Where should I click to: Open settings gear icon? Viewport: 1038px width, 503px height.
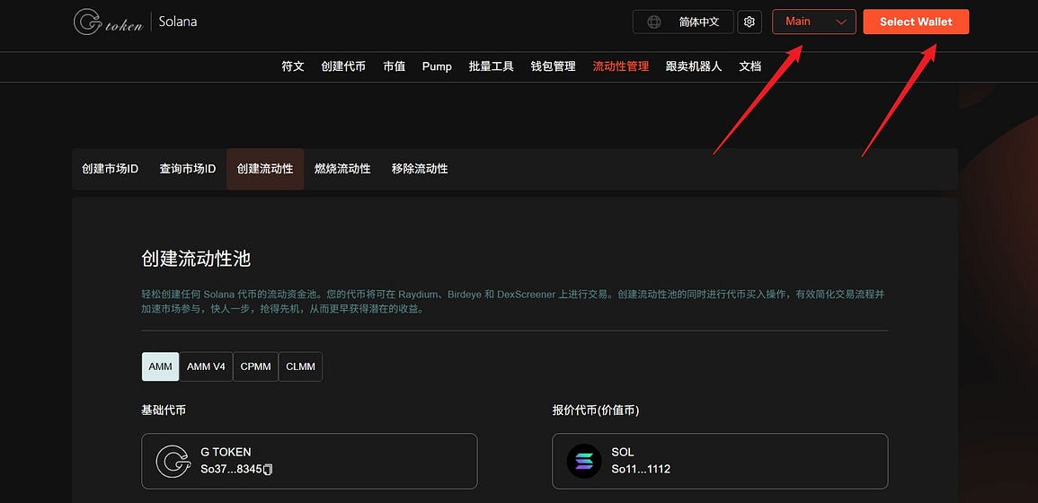(x=750, y=22)
